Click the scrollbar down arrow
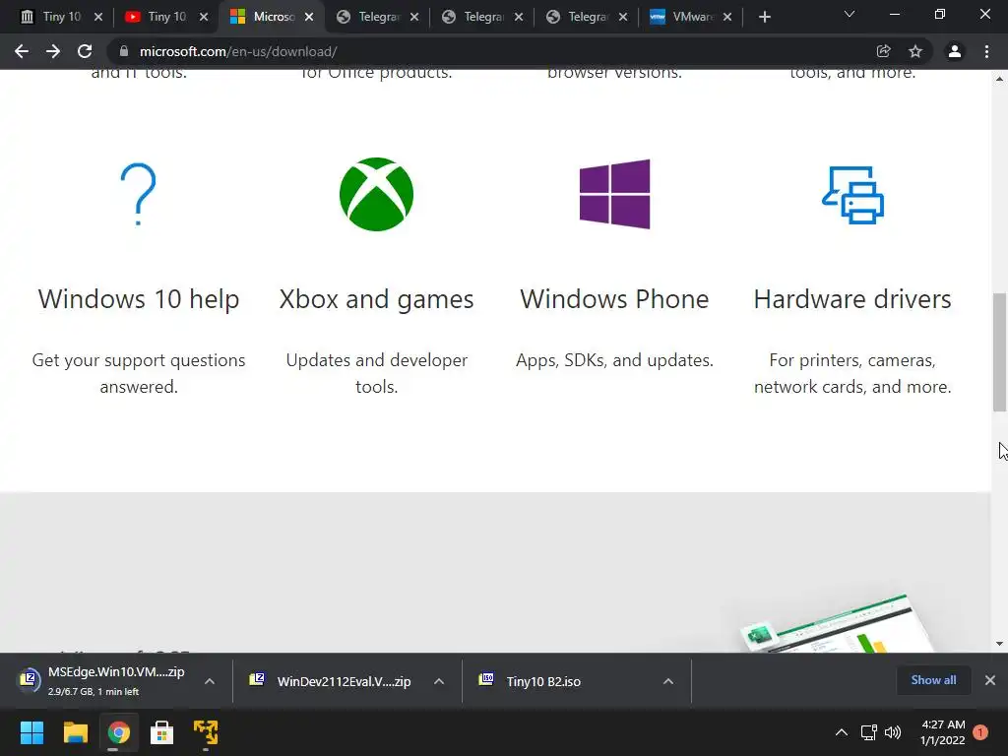The height and width of the screenshot is (756, 1008). coord(1000,644)
